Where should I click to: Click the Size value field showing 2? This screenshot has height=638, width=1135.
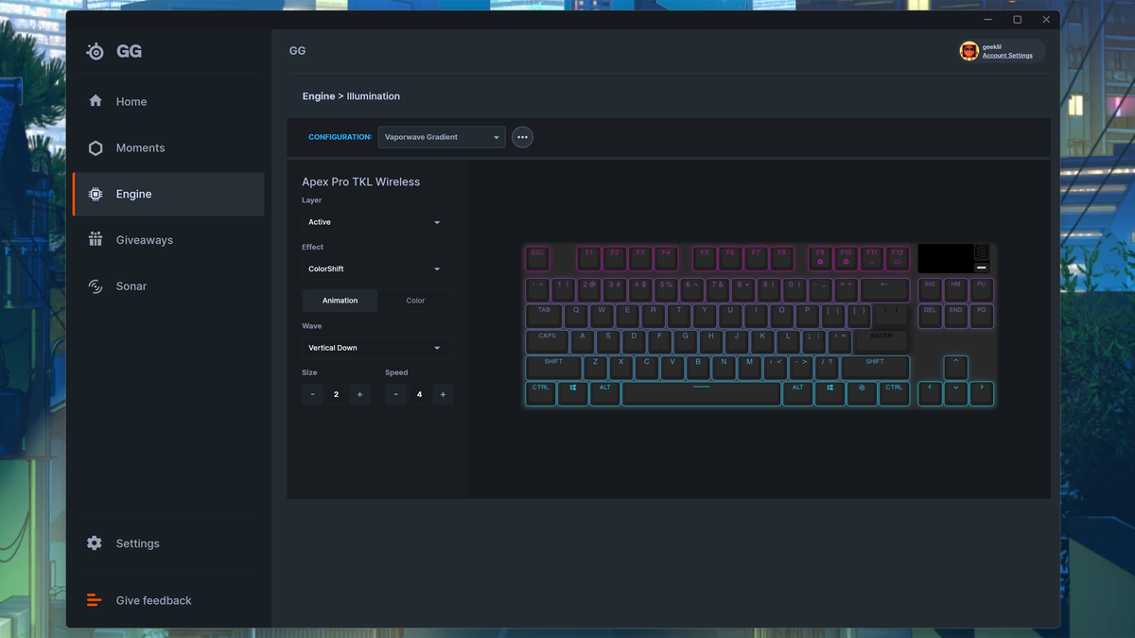point(336,394)
